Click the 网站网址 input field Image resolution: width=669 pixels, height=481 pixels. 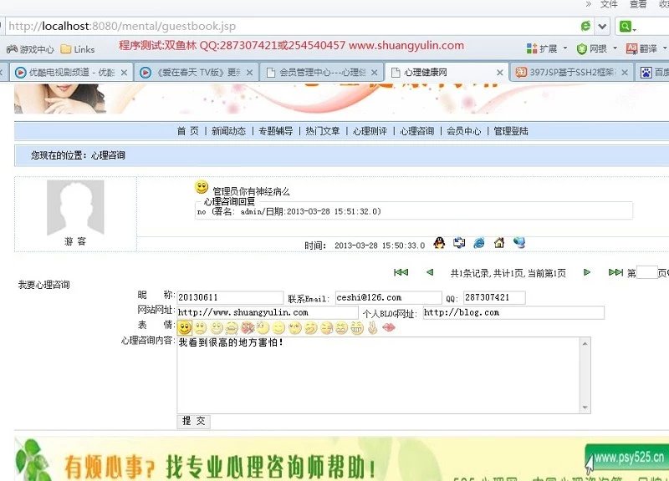pyautogui.click(x=267, y=312)
